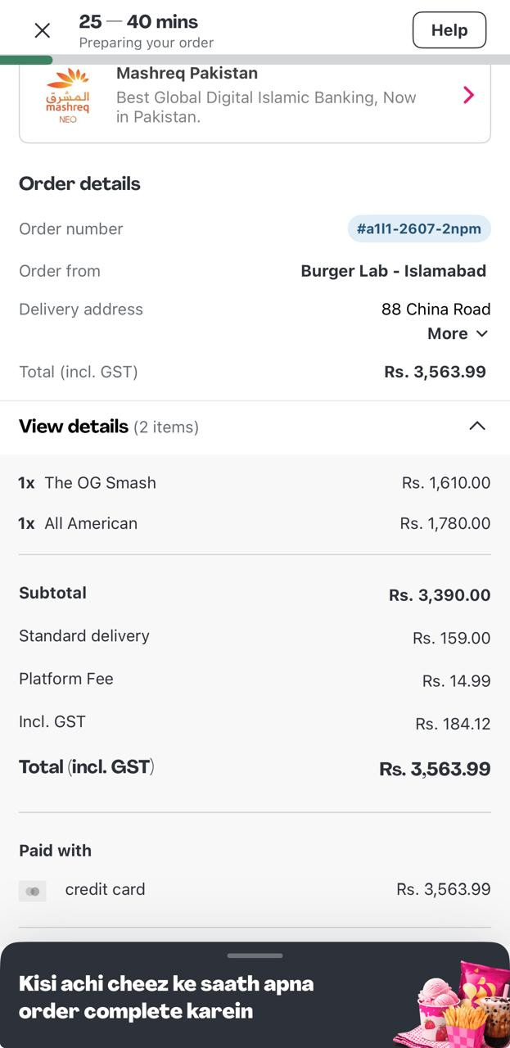Open the Mashreq NEO logo
Viewport: 510px width, 1048px height.
(x=67, y=97)
